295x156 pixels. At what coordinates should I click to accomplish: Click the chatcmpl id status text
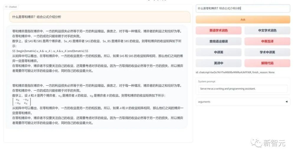235,72
